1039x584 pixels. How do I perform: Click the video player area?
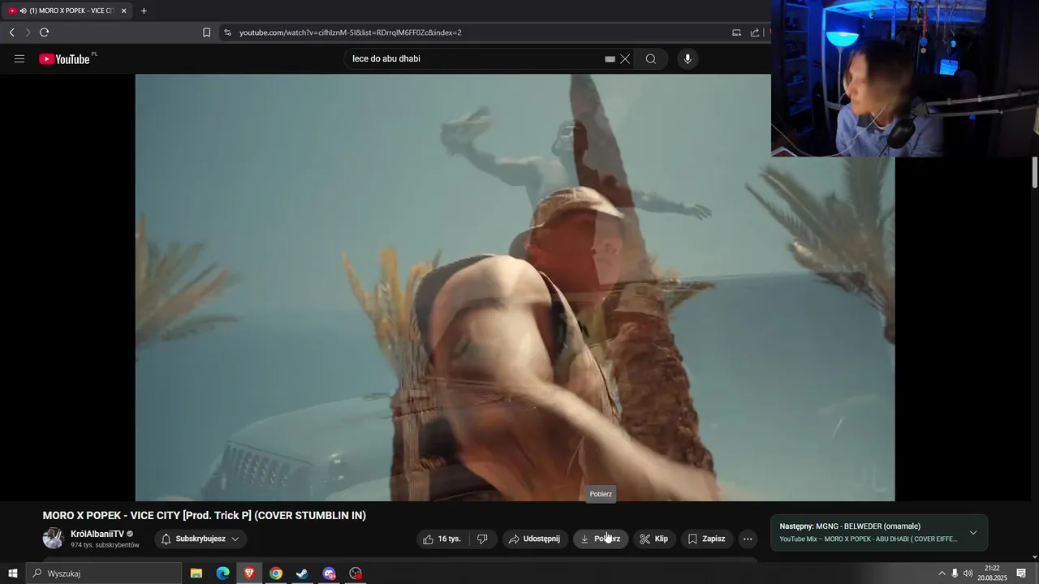515,288
